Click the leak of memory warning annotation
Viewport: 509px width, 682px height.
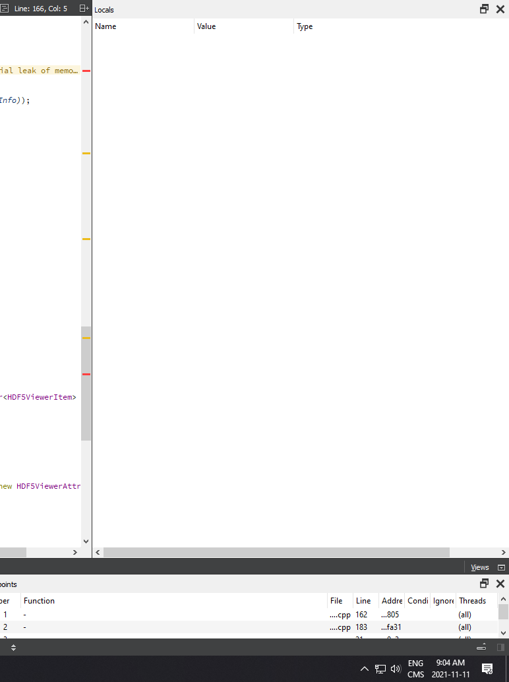click(x=39, y=71)
